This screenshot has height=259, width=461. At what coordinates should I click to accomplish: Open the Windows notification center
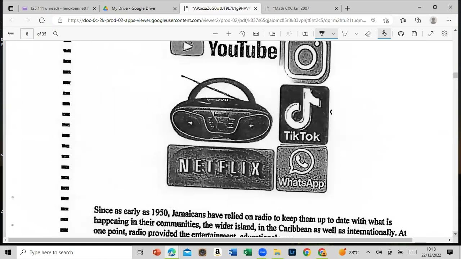450,252
